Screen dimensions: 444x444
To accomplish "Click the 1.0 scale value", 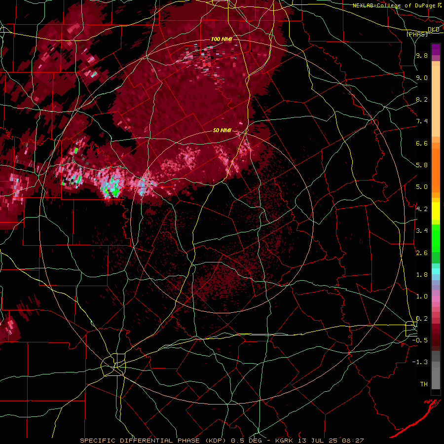I will [422, 296].
